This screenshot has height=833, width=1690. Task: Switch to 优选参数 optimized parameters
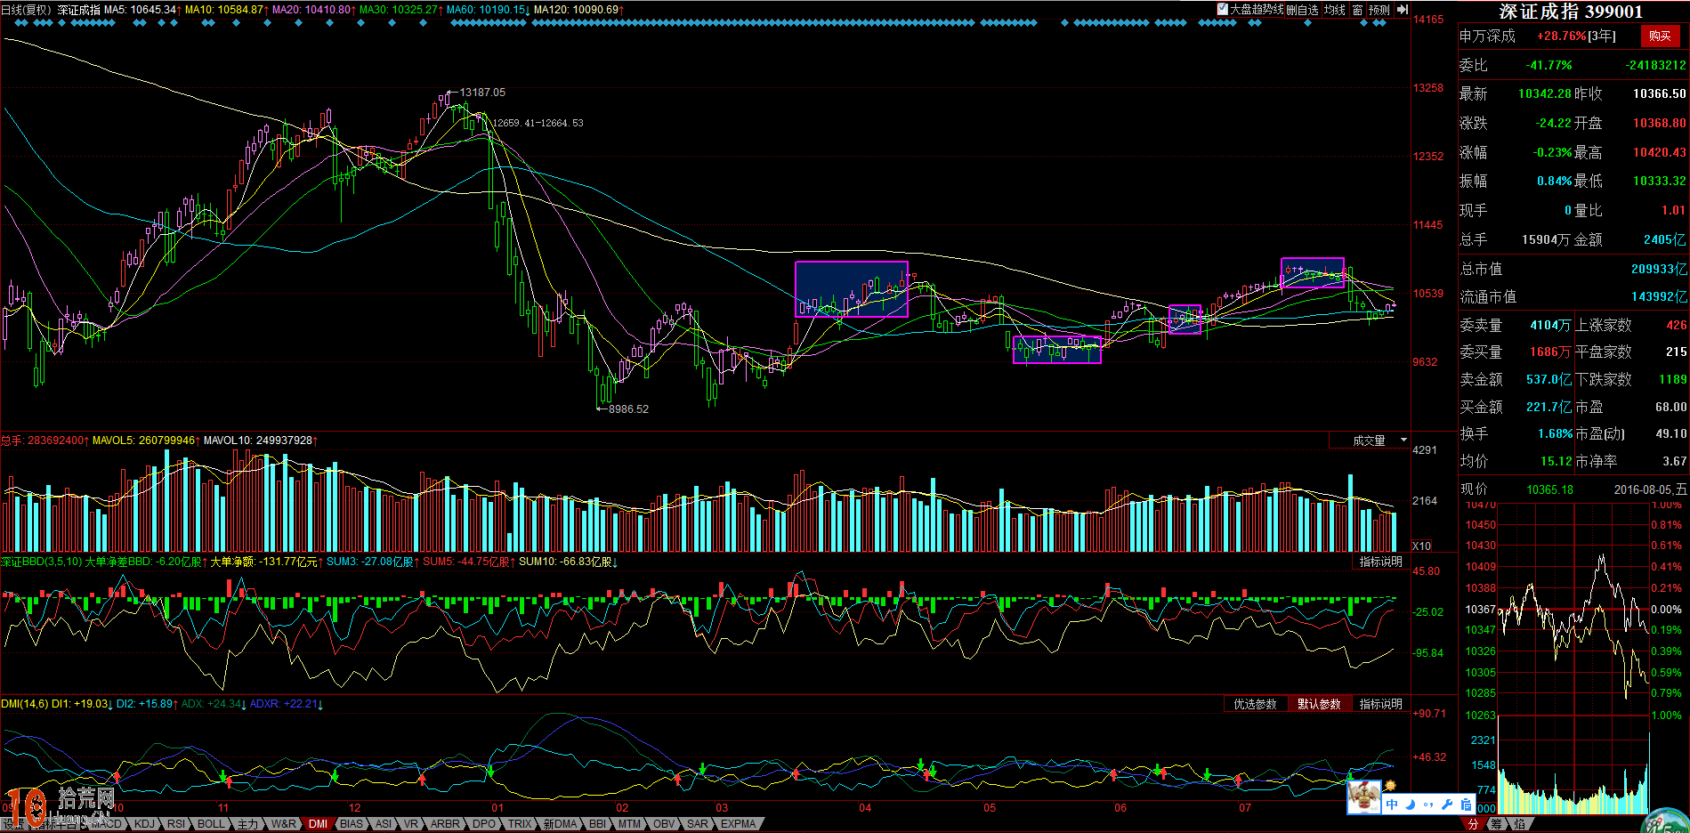click(x=1255, y=704)
